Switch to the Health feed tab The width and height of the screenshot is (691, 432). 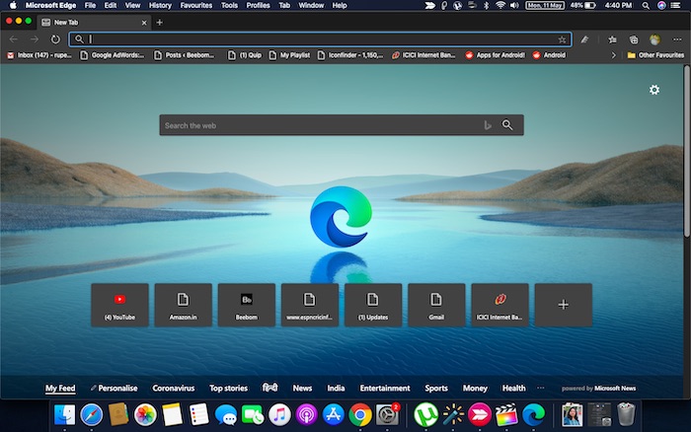514,388
